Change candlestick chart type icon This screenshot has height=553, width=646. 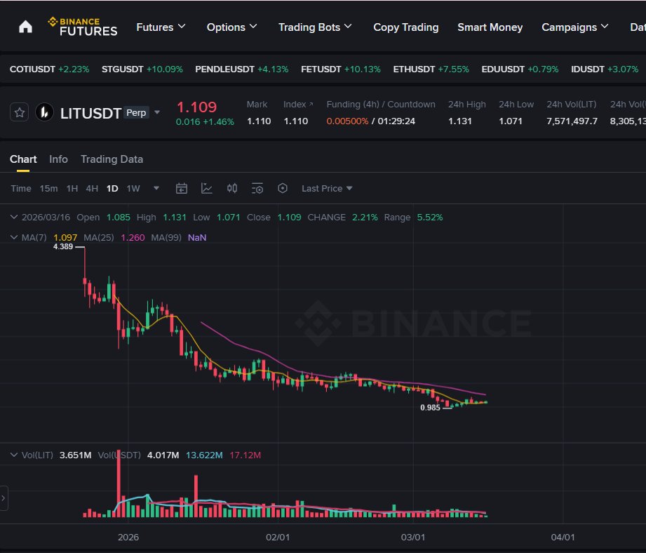click(x=232, y=189)
